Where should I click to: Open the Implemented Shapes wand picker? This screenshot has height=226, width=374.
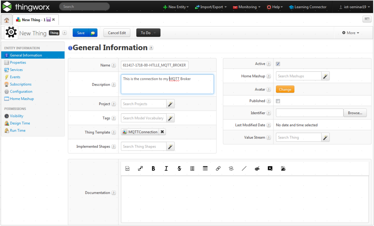[x=170, y=147]
